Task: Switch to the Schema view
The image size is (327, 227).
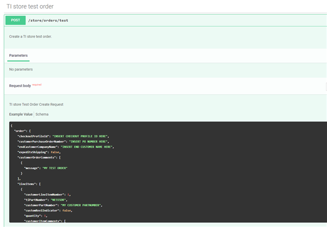Action: pyautogui.click(x=42, y=114)
